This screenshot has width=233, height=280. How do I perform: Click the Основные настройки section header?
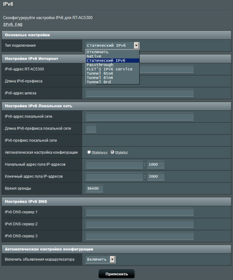coord(116,35)
